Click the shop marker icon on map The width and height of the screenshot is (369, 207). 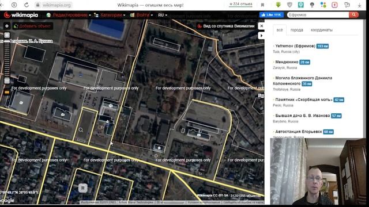[x=83, y=188]
